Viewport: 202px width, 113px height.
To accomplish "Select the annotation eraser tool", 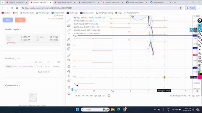I will pyautogui.click(x=200, y=46).
